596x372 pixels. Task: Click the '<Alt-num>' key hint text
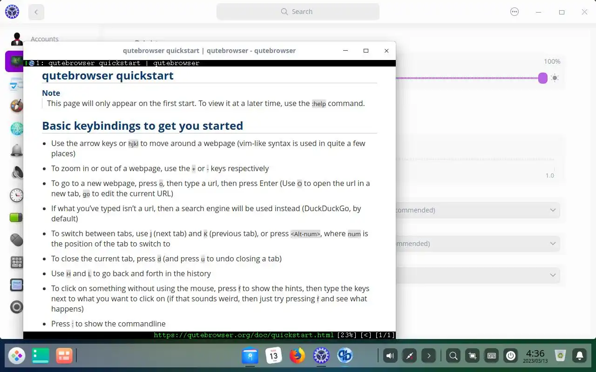tap(305, 234)
